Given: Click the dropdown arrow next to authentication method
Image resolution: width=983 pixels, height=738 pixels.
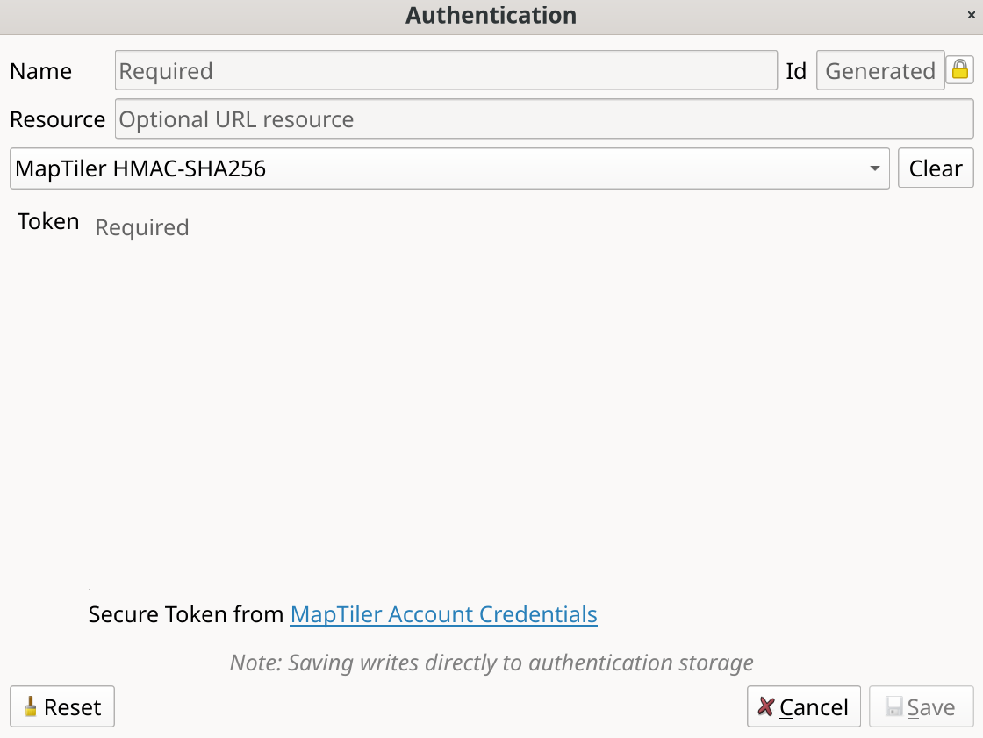Looking at the screenshot, I should (x=874, y=168).
